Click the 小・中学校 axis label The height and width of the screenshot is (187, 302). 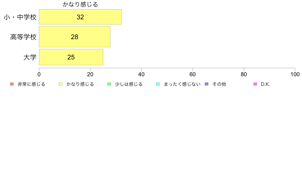(20, 17)
